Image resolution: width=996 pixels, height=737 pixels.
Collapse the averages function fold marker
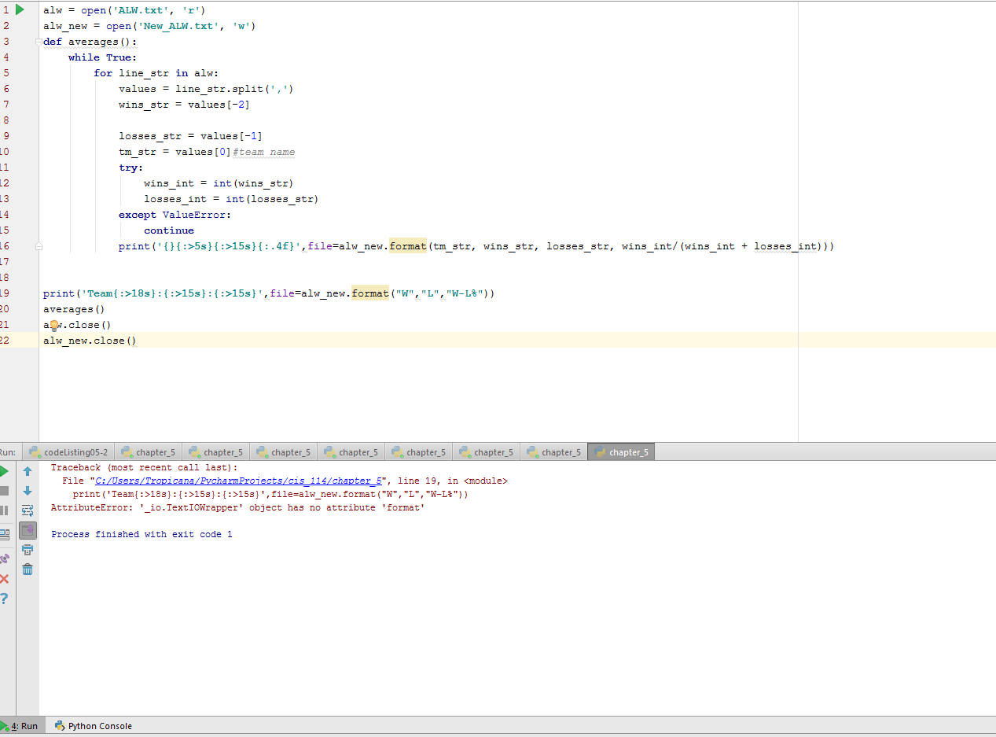[39, 41]
